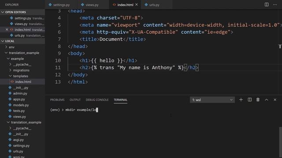Open __init__.py in inner translation_example folder
The width and height of the screenshot is (282, 158).
point(22,134)
